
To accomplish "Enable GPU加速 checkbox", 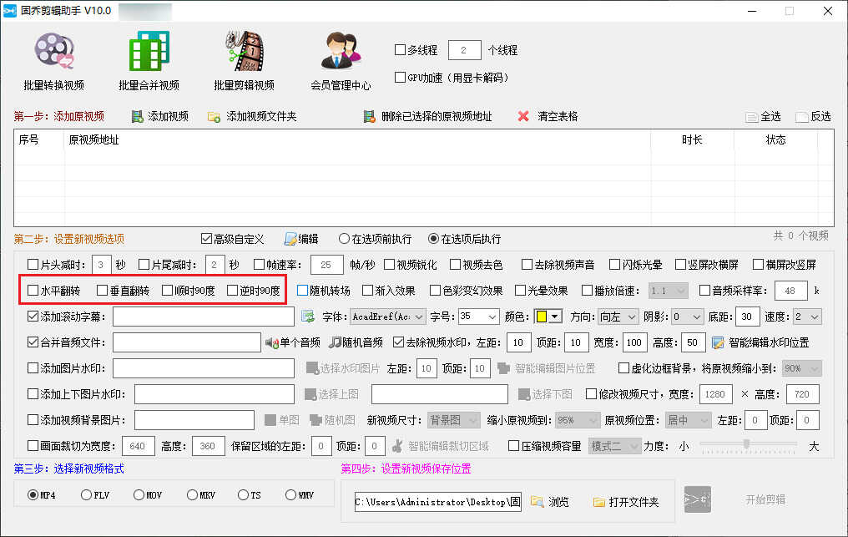I will tap(400, 78).
